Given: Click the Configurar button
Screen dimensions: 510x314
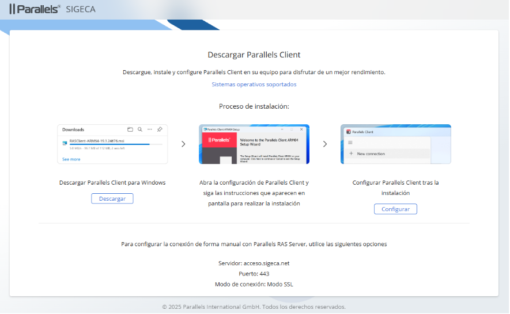Looking at the screenshot, I should (395, 209).
